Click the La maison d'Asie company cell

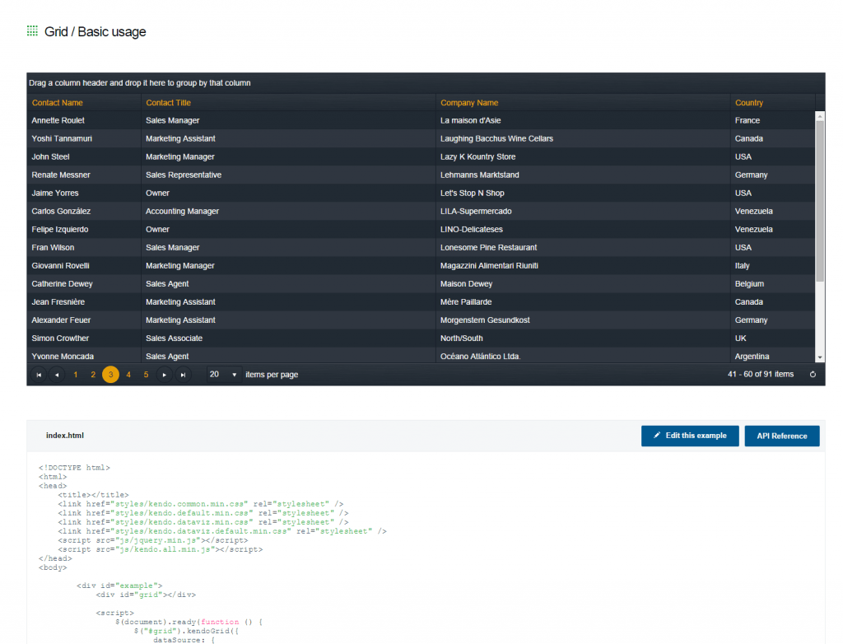tap(583, 120)
